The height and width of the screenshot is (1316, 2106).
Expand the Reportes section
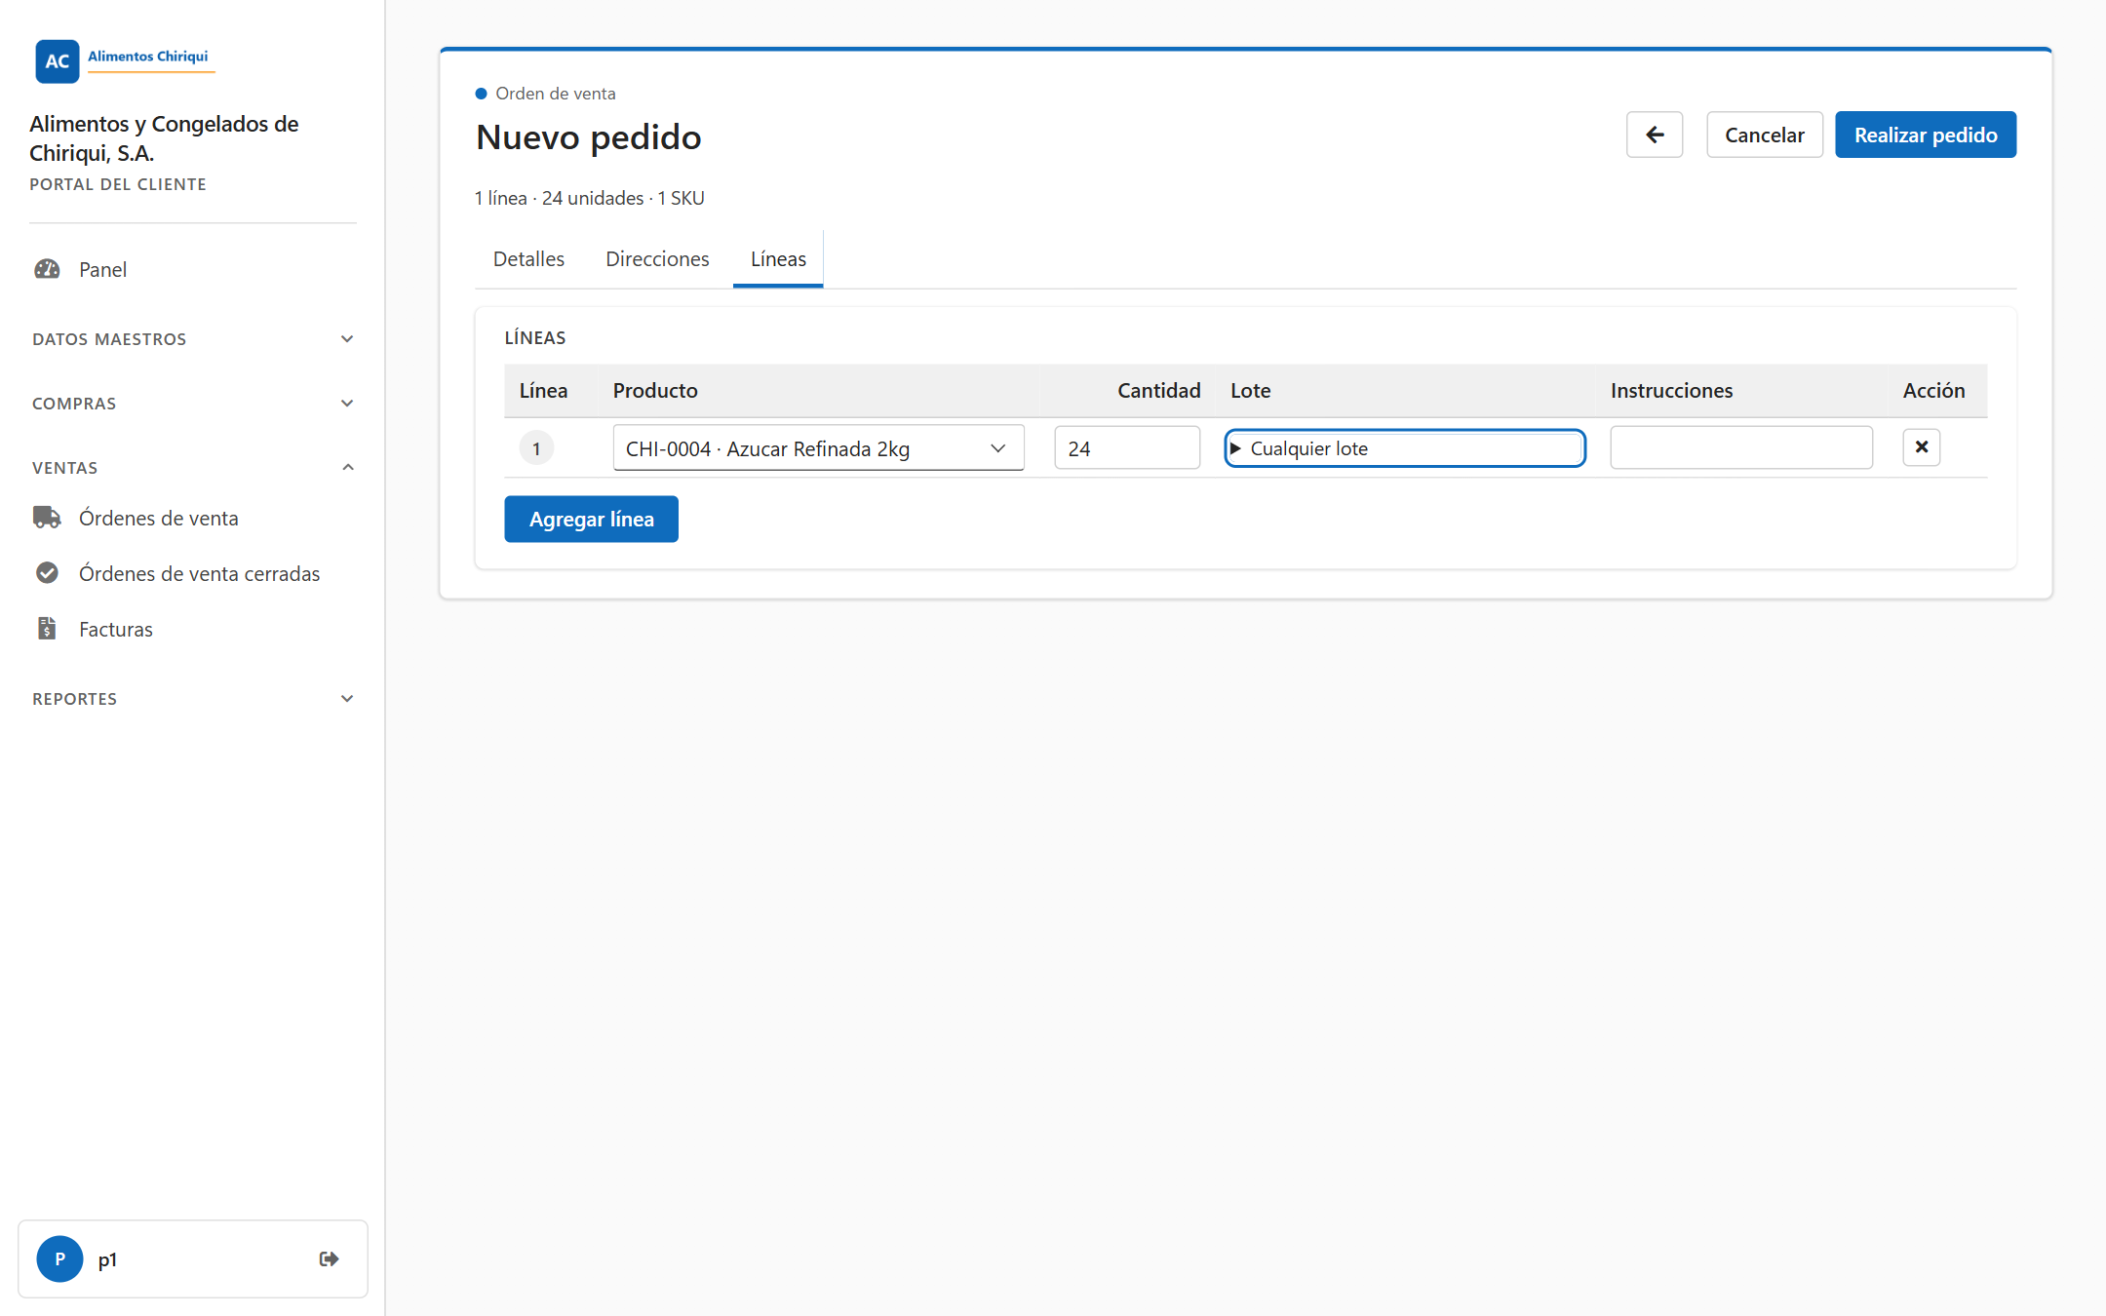point(193,699)
